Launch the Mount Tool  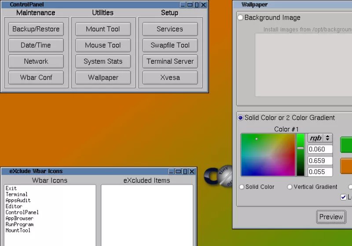pyautogui.click(x=103, y=29)
